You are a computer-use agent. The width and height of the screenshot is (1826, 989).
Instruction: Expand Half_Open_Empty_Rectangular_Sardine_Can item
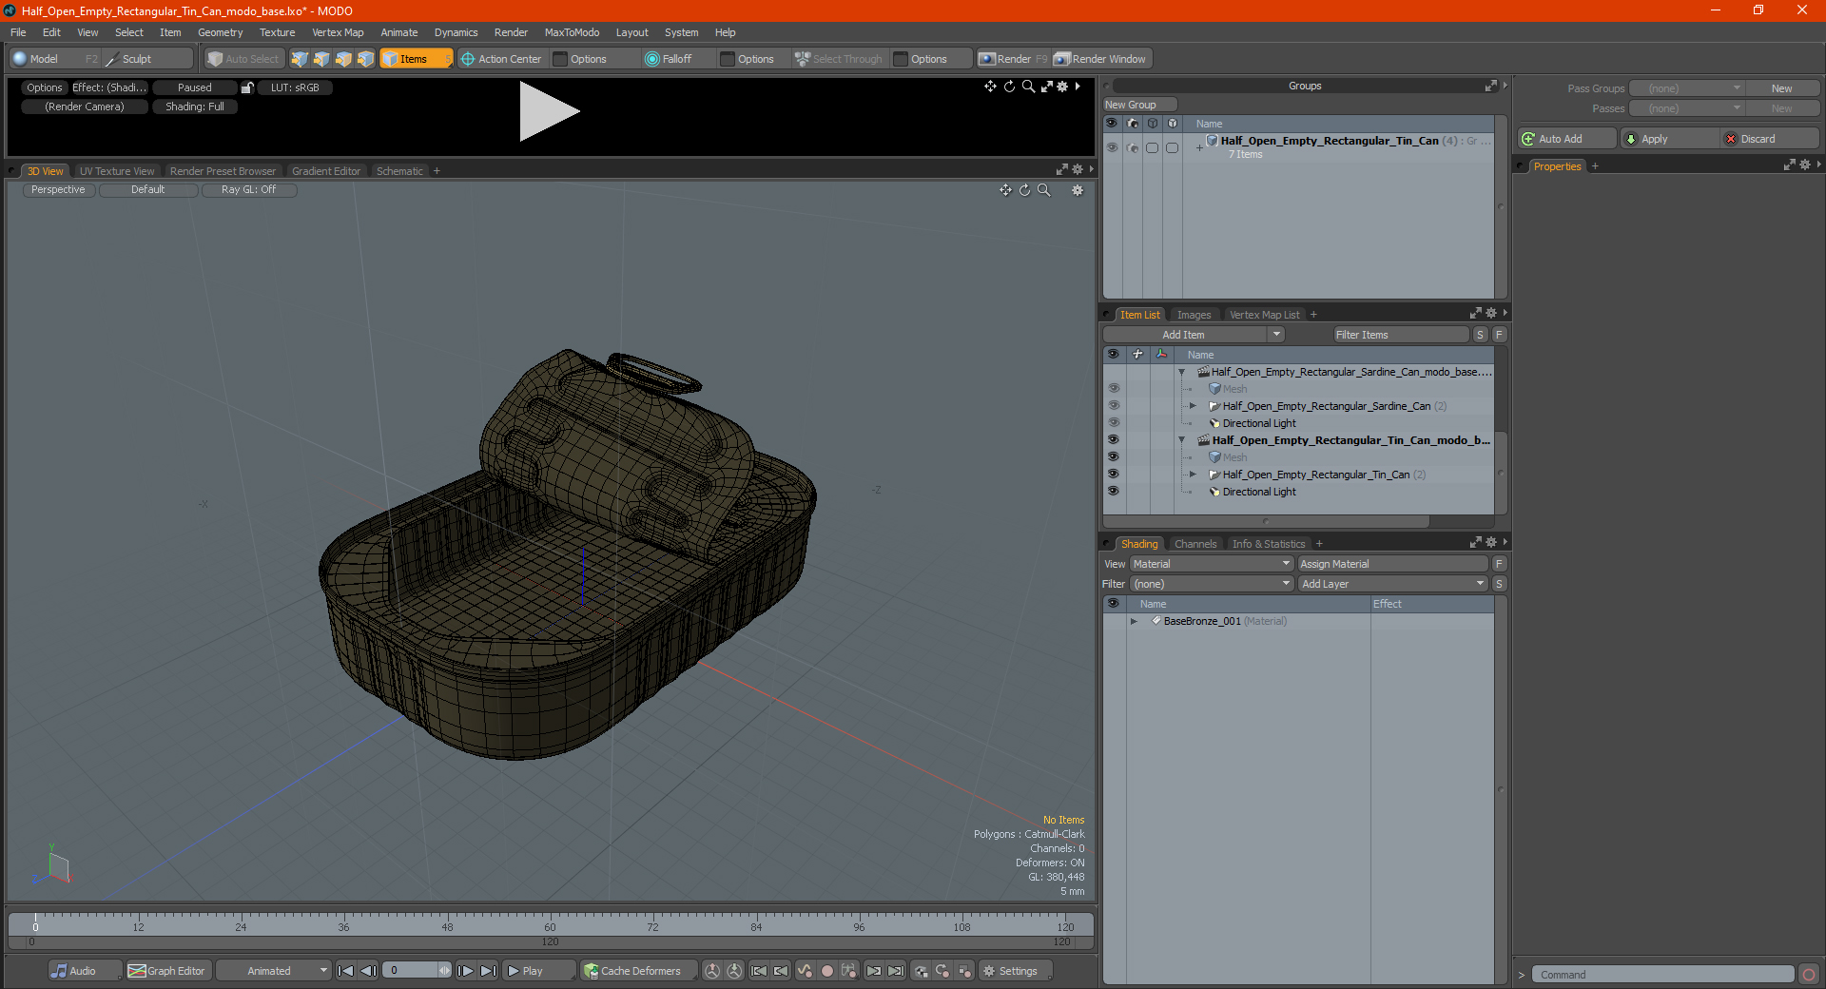pos(1193,406)
